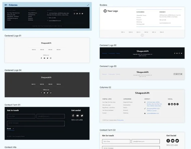191x149 pixels.
Task: Choose the Contact Form 01 footer template
Action: [x=47, y=123]
